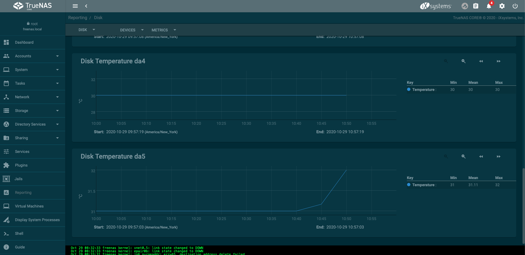Step back on da5 chart timeline
The height and width of the screenshot is (255, 525).
tap(481, 156)
